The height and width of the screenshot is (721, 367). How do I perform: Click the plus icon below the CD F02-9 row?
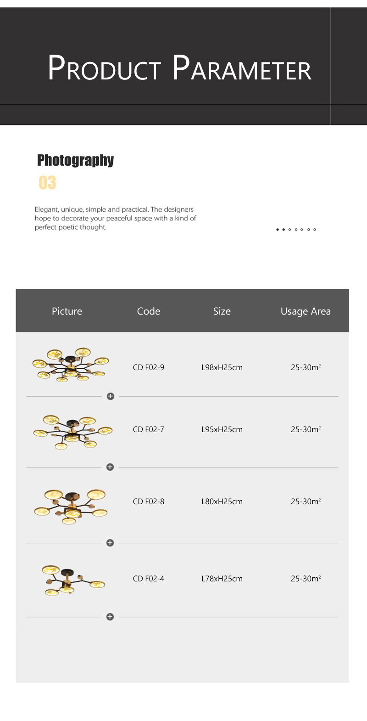[111, 396]
